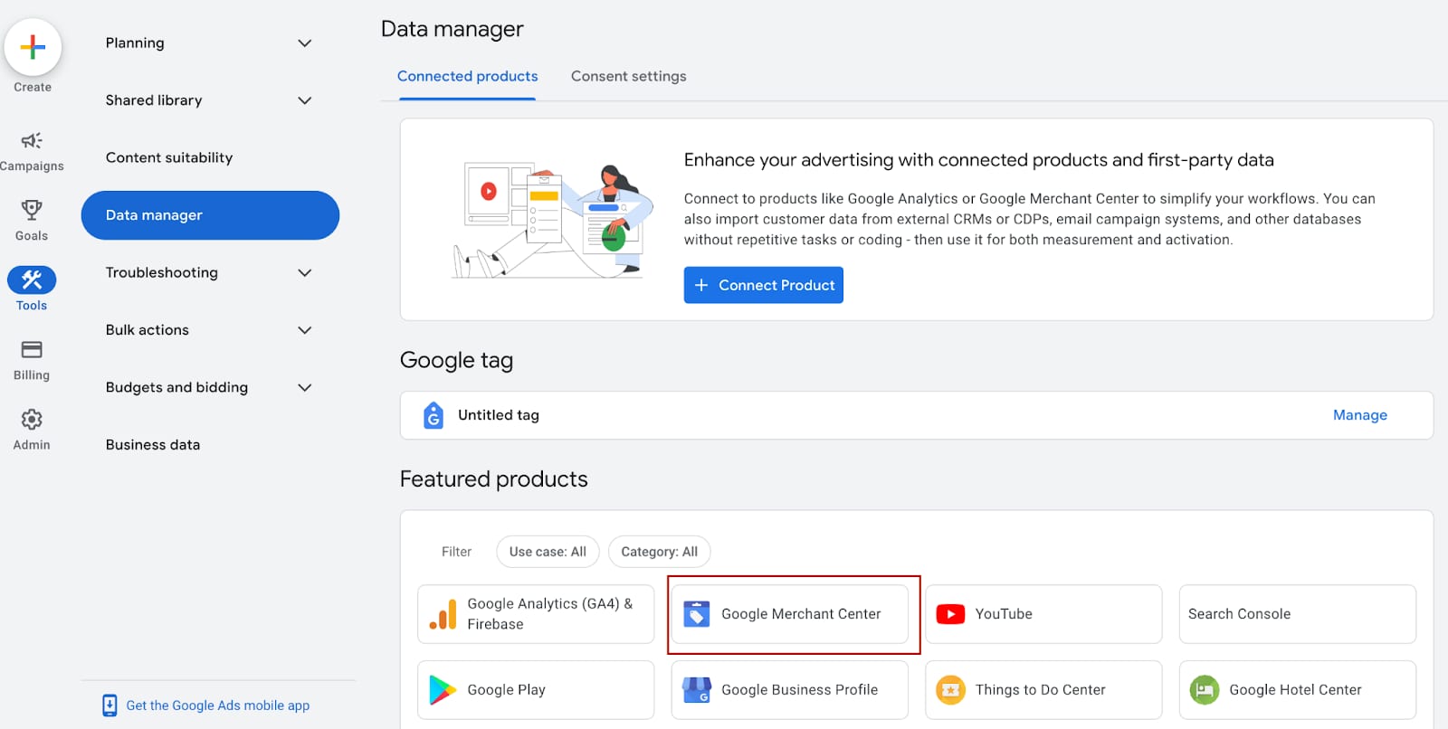1448x729 pixels.
Task: Open the Admin gear icon
Action: (x=32, y=420)
